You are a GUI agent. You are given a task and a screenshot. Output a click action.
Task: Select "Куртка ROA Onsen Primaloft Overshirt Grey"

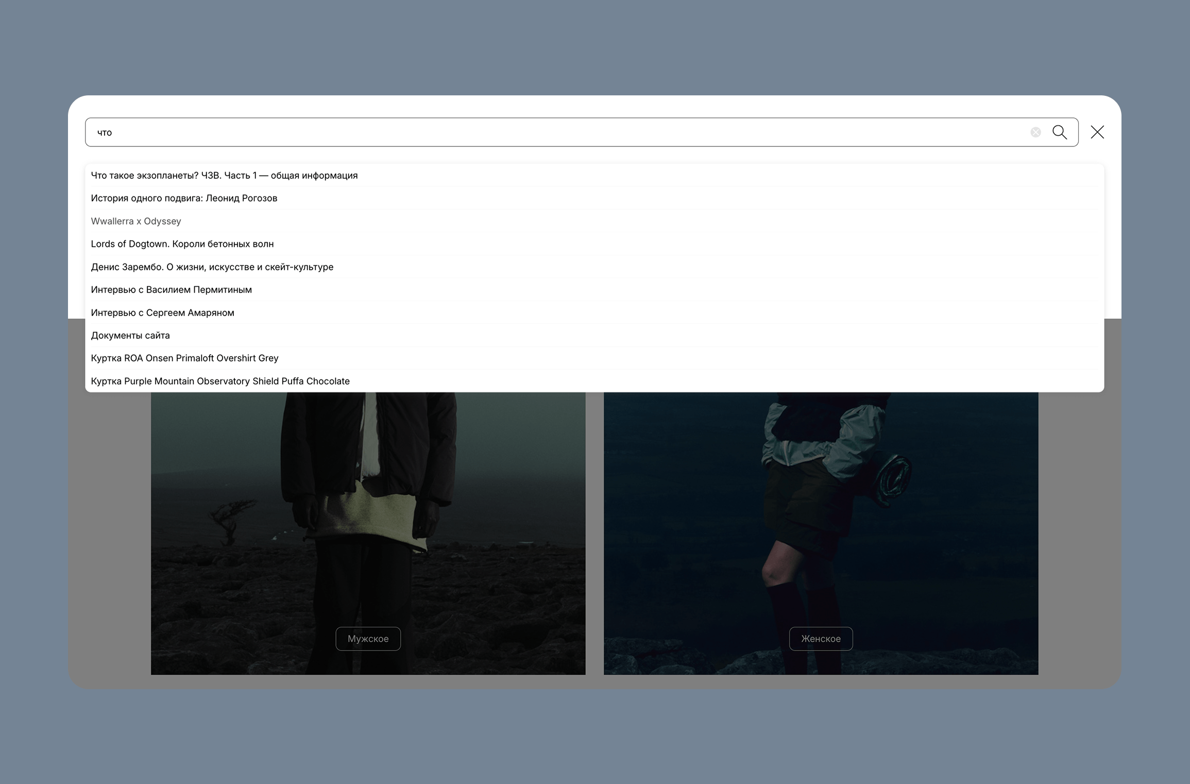184,358
